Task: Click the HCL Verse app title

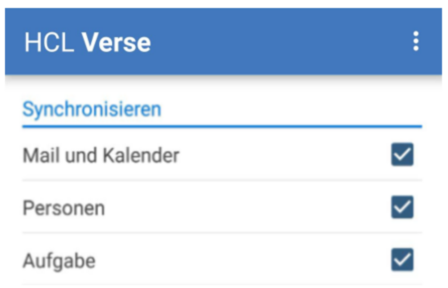Action: click(x=88, y=42)
